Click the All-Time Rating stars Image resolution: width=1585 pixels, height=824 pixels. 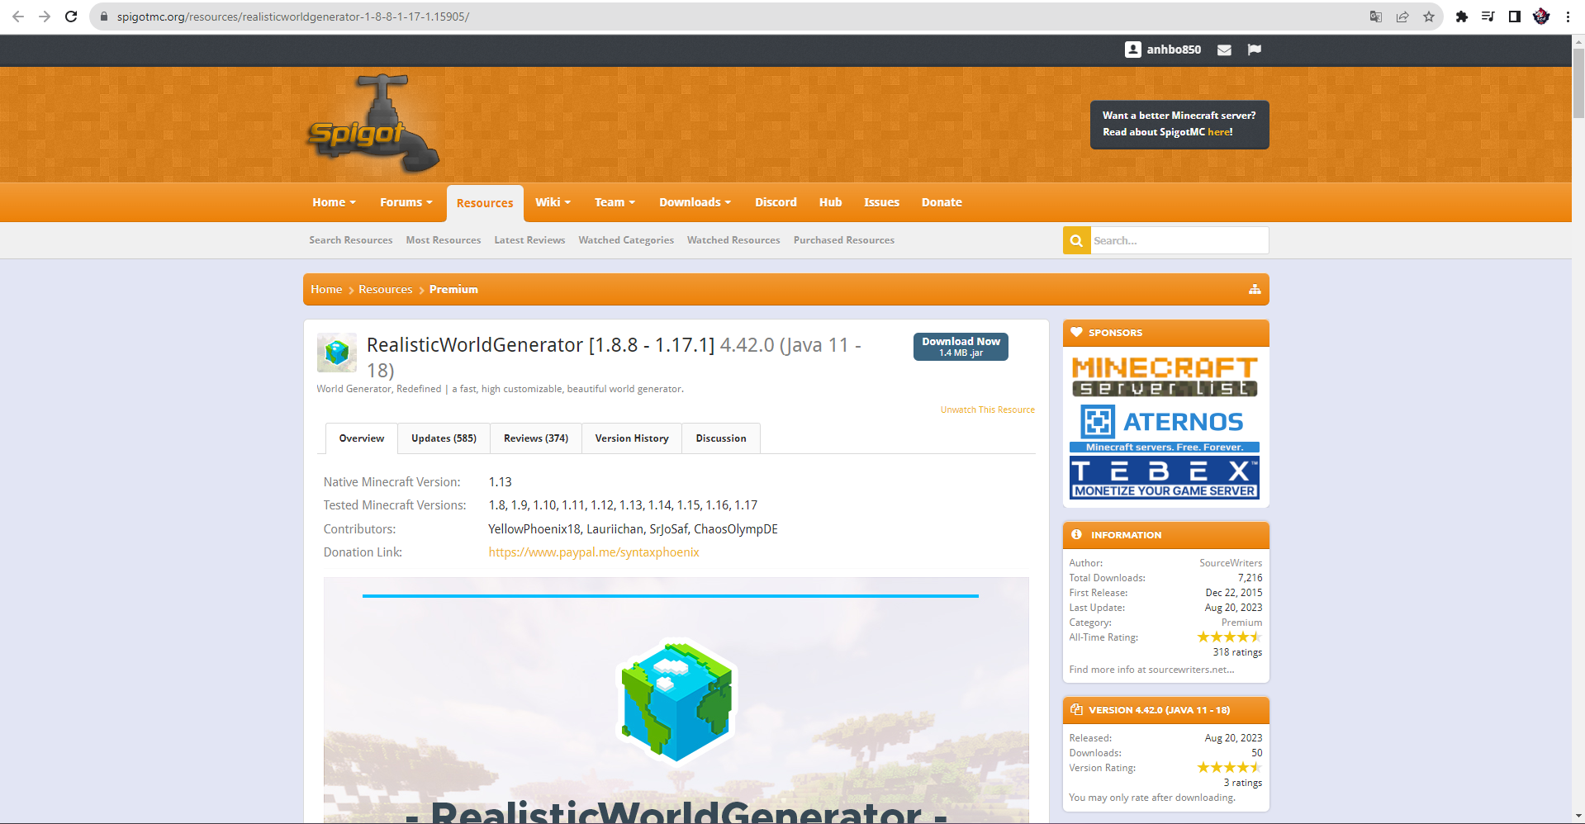[1230, 637]
